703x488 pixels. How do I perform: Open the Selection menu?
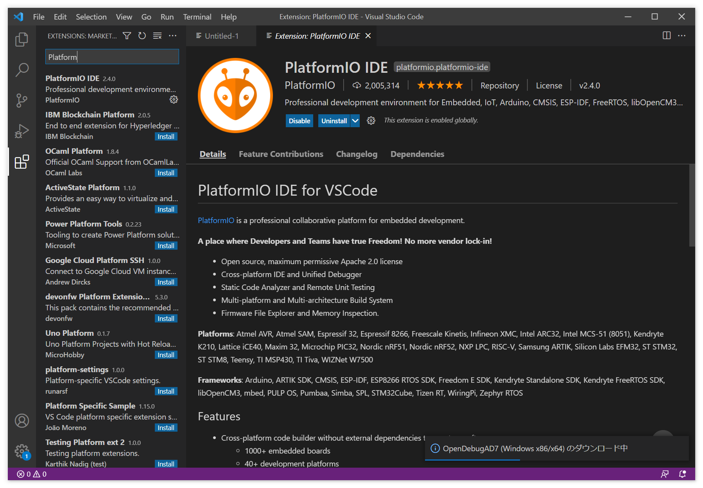coord(91,17)
